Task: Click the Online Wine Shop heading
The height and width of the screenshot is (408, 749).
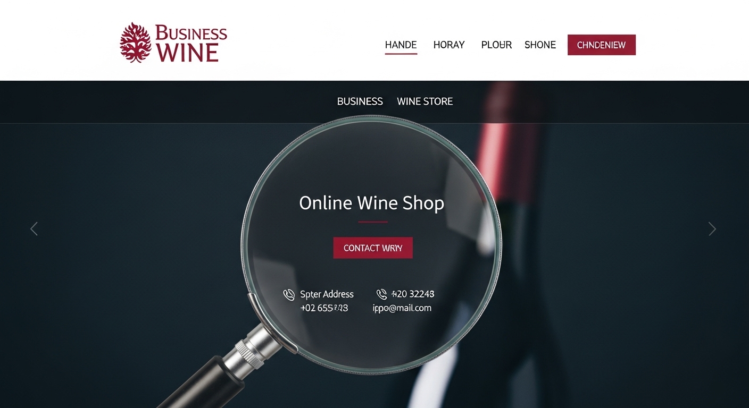Action: (371, 203)
